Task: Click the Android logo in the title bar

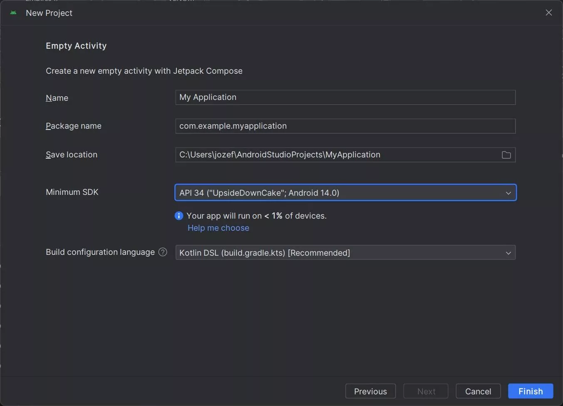Action: point(13,13)
